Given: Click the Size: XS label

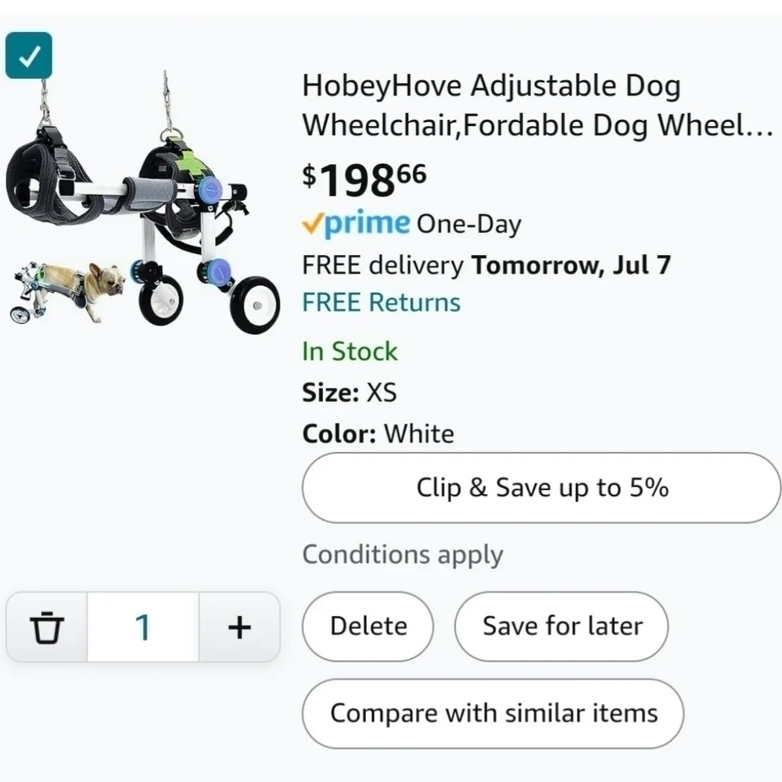Looking at the screenshot, I should point(350,393).
